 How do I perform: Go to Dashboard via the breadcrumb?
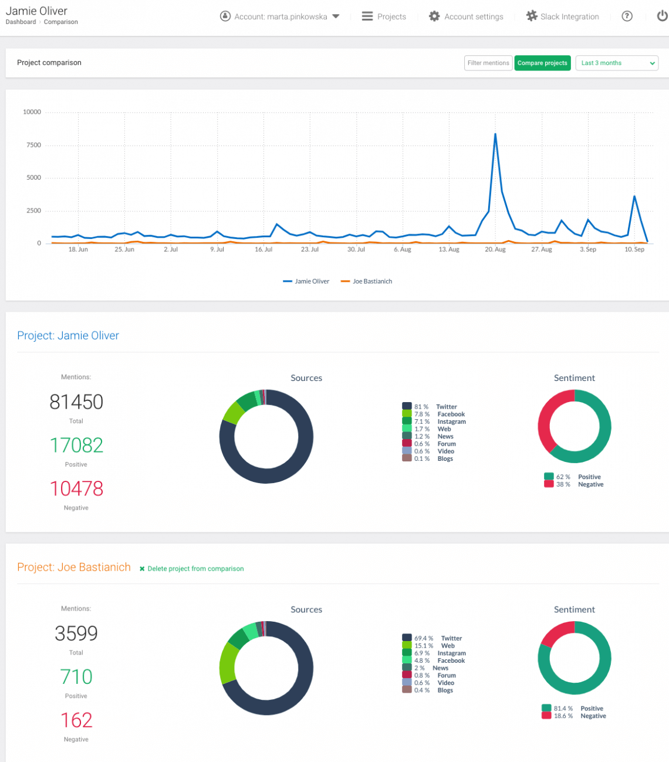tap(21, 22)
